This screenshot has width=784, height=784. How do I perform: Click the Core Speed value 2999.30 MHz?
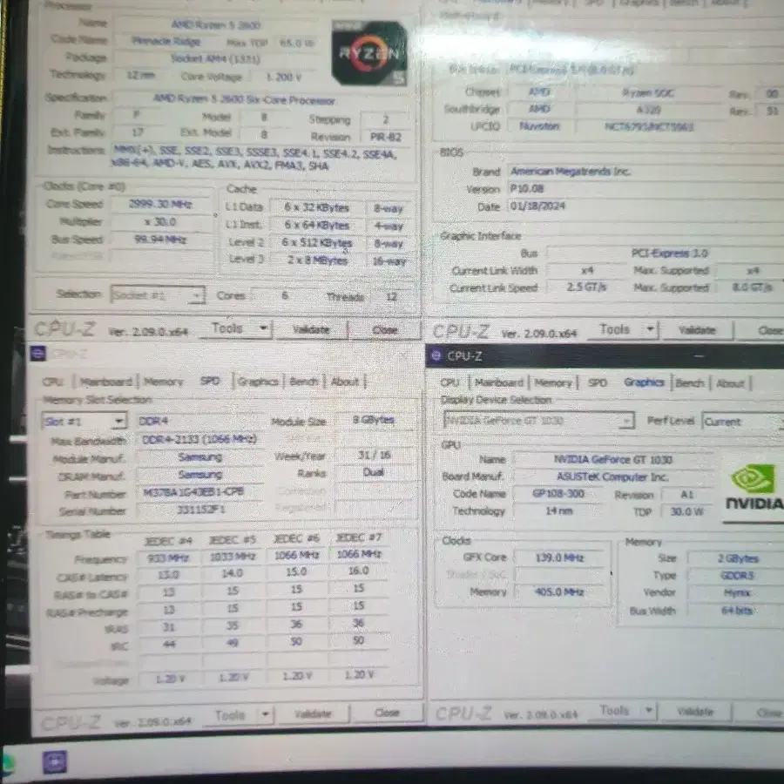[x=161, y=204]
